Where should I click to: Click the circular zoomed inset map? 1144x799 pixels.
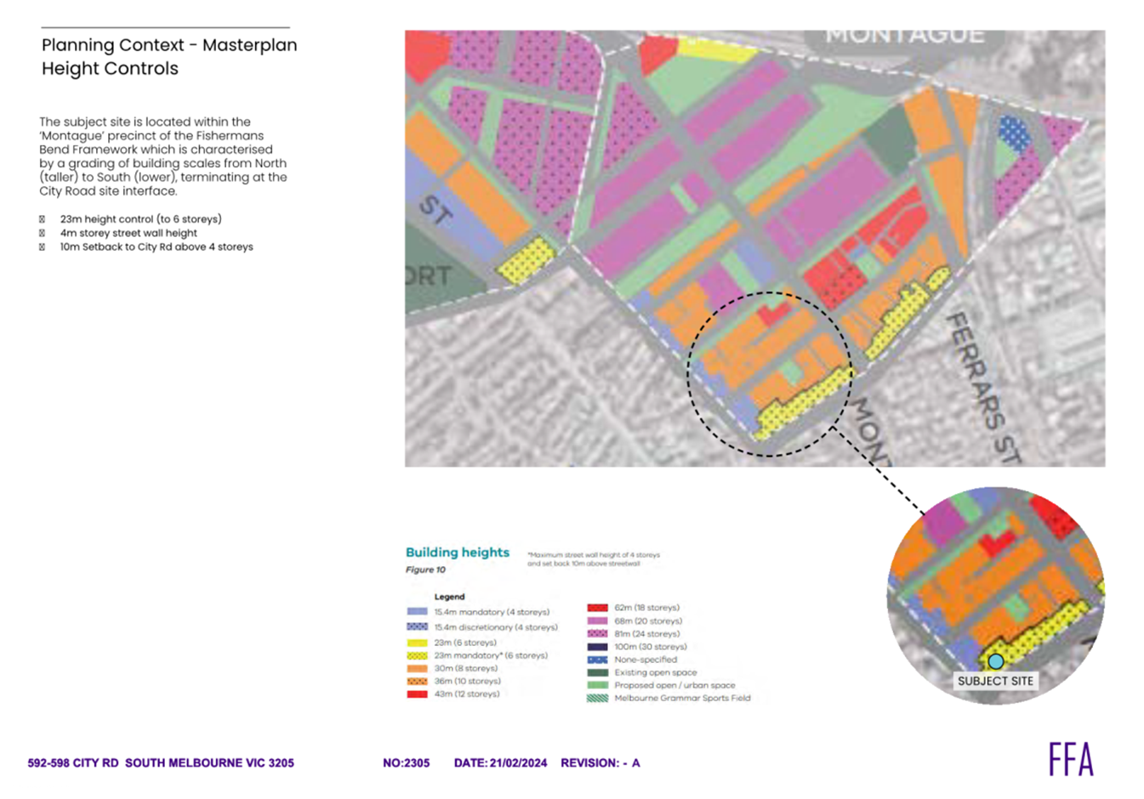tap(995, 595)
